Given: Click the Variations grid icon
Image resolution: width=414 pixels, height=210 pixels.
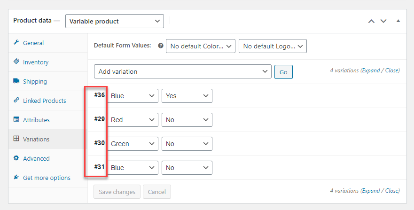Looking at the screenshot, I should tap(16, 139).
